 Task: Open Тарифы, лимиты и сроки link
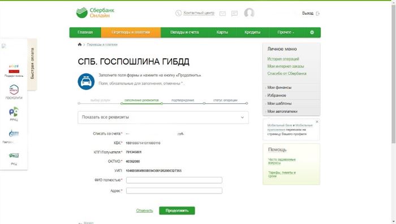(x=282, y=174)
